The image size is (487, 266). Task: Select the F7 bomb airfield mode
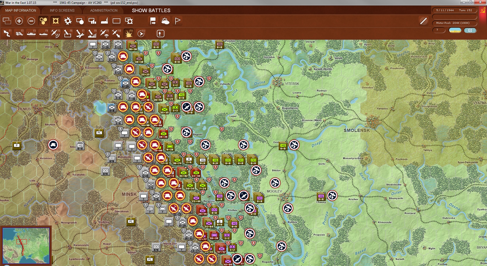click(80, 33)
